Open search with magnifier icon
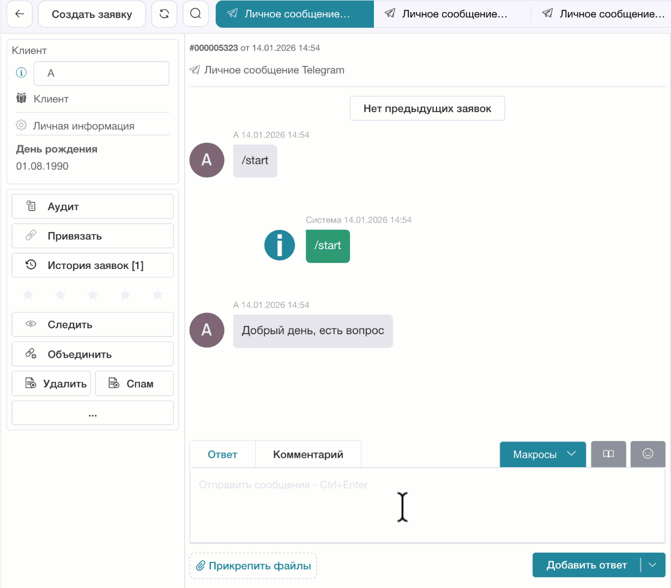 click(x=196, y=14)
